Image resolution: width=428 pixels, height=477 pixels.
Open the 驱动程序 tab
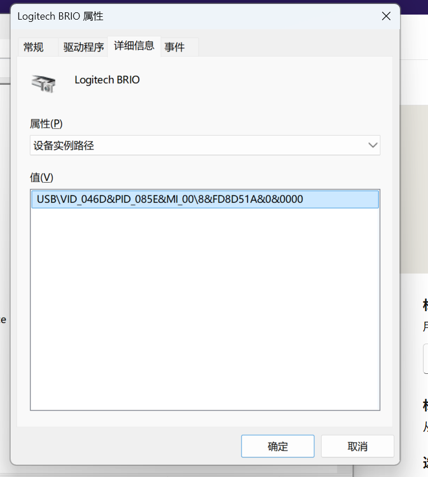point(83,47)
